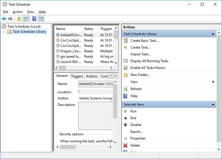Click Properties in Selected Item
The width and height of the screenshot is (222, 159).
pyautogui.click(x=138, y=138)
